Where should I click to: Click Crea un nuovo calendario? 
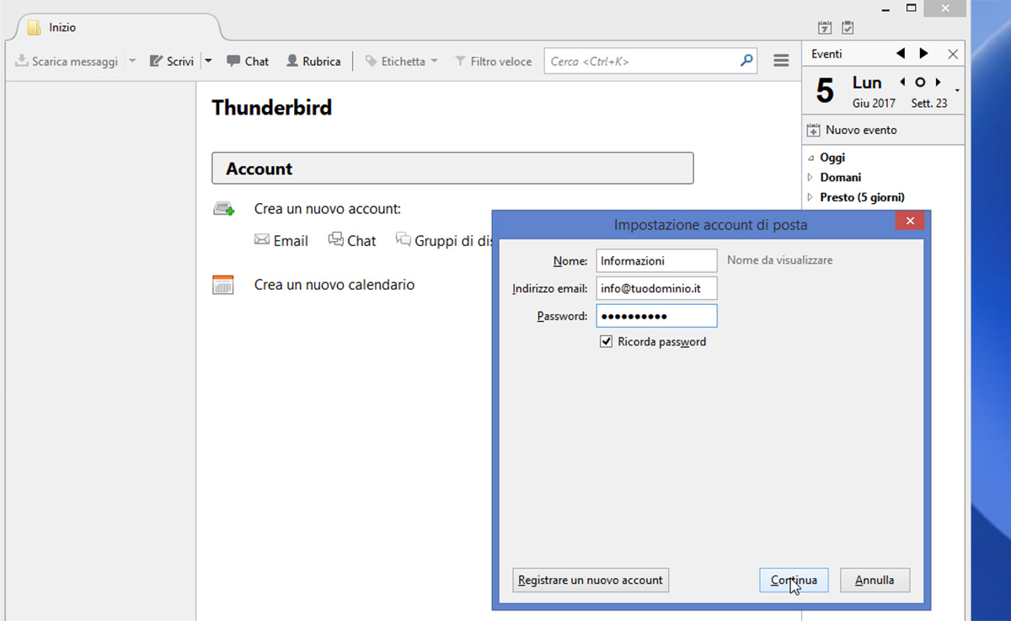[334, 285]
